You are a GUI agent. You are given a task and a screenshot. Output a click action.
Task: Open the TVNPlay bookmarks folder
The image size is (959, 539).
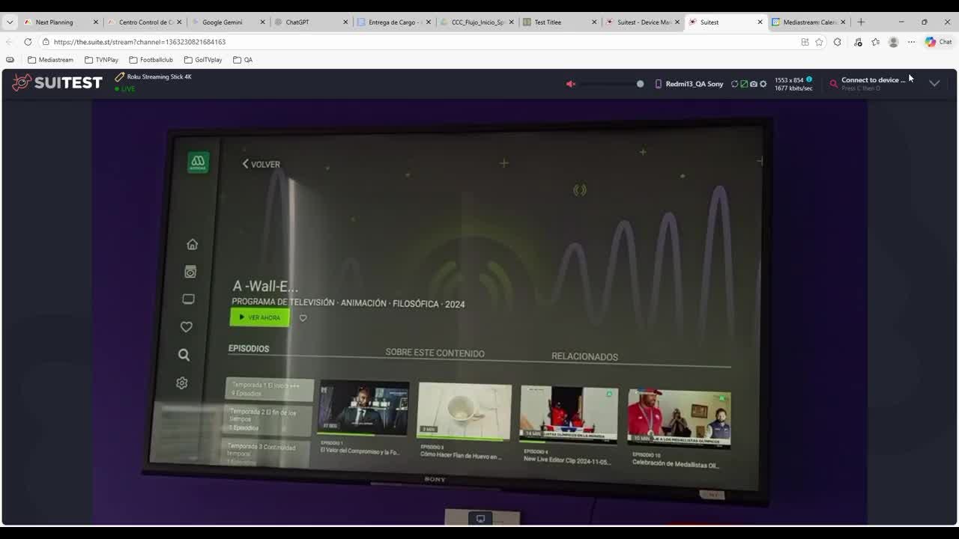102,60
